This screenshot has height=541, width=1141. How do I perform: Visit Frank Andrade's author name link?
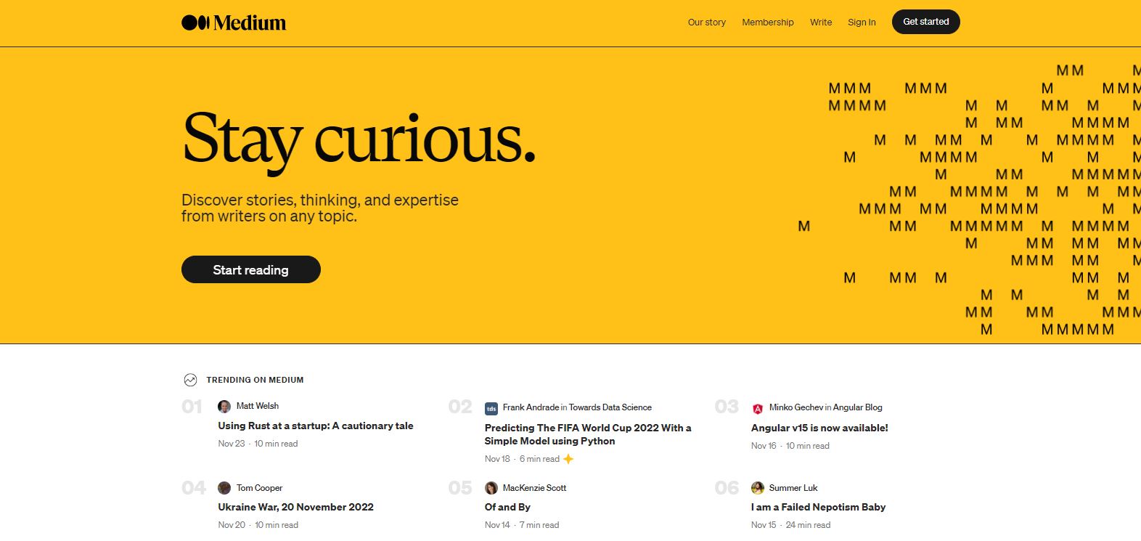[x=531, y=407]
